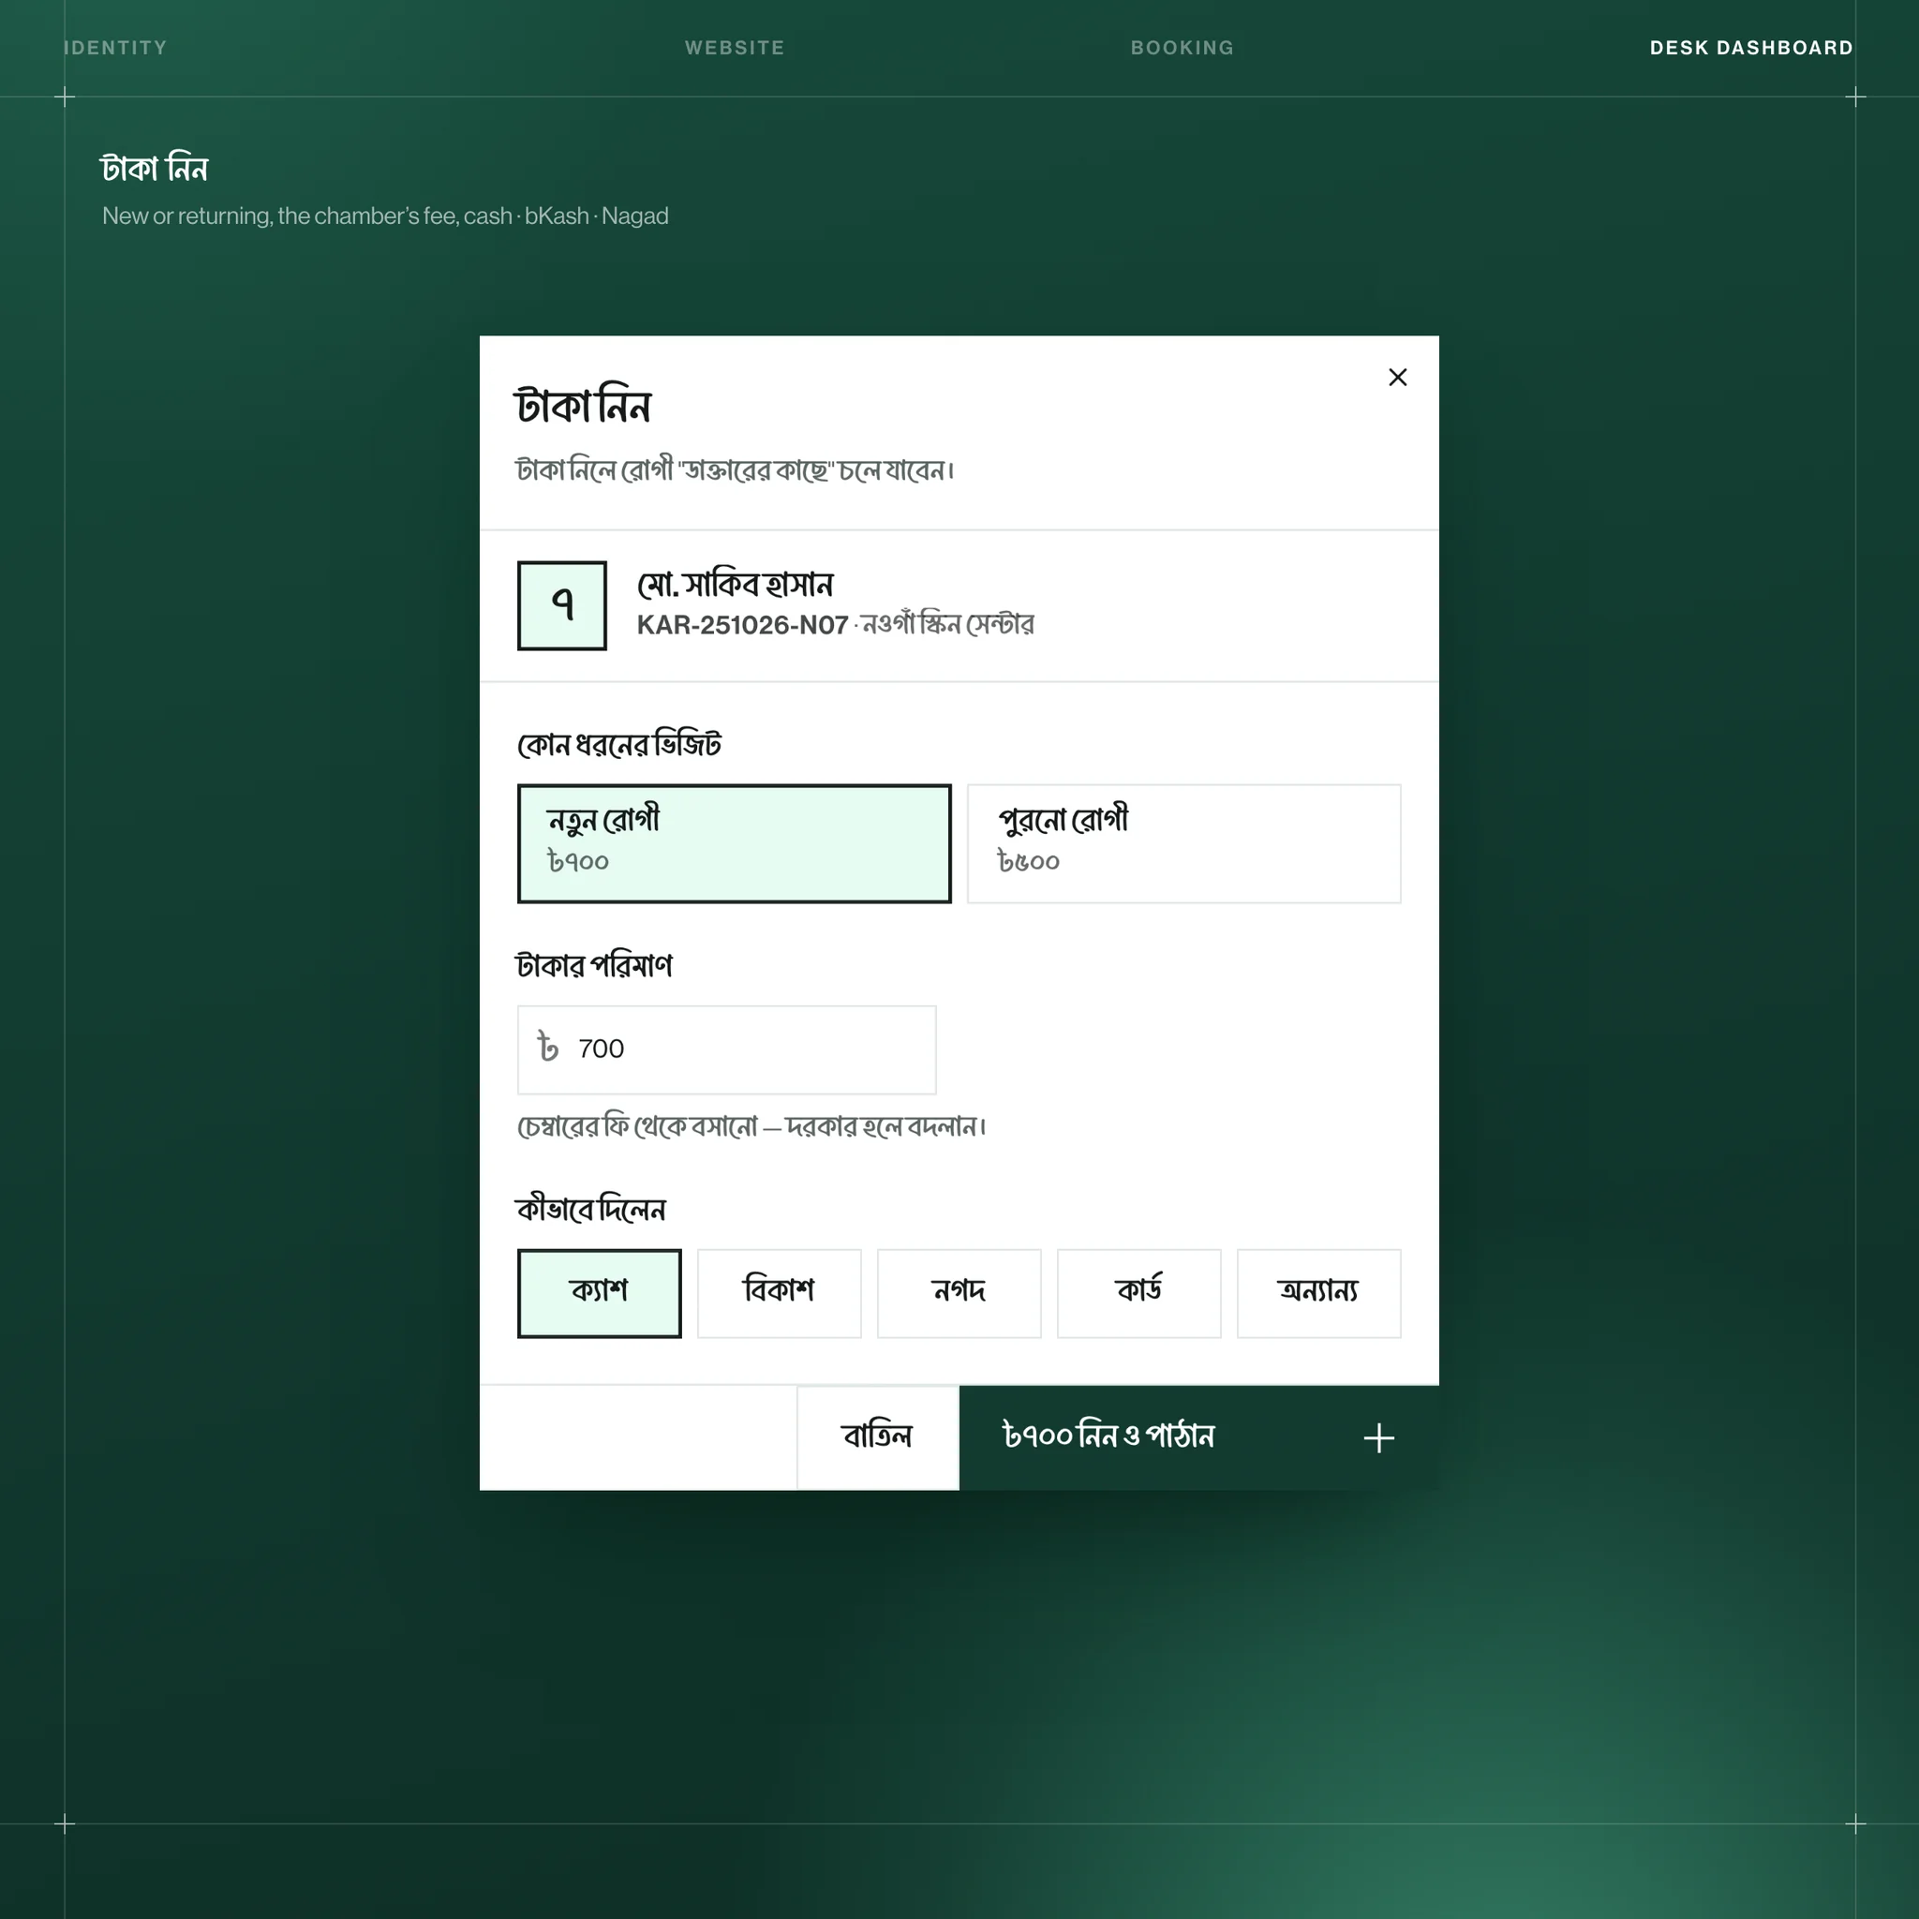Open the WEBSITE tab
1919x1919 pixels.
(x=735, y=48)
